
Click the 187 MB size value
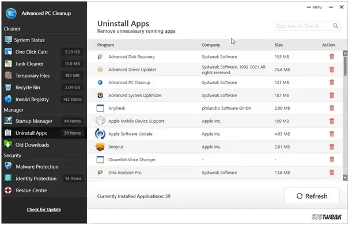click(x=282, y=96)
